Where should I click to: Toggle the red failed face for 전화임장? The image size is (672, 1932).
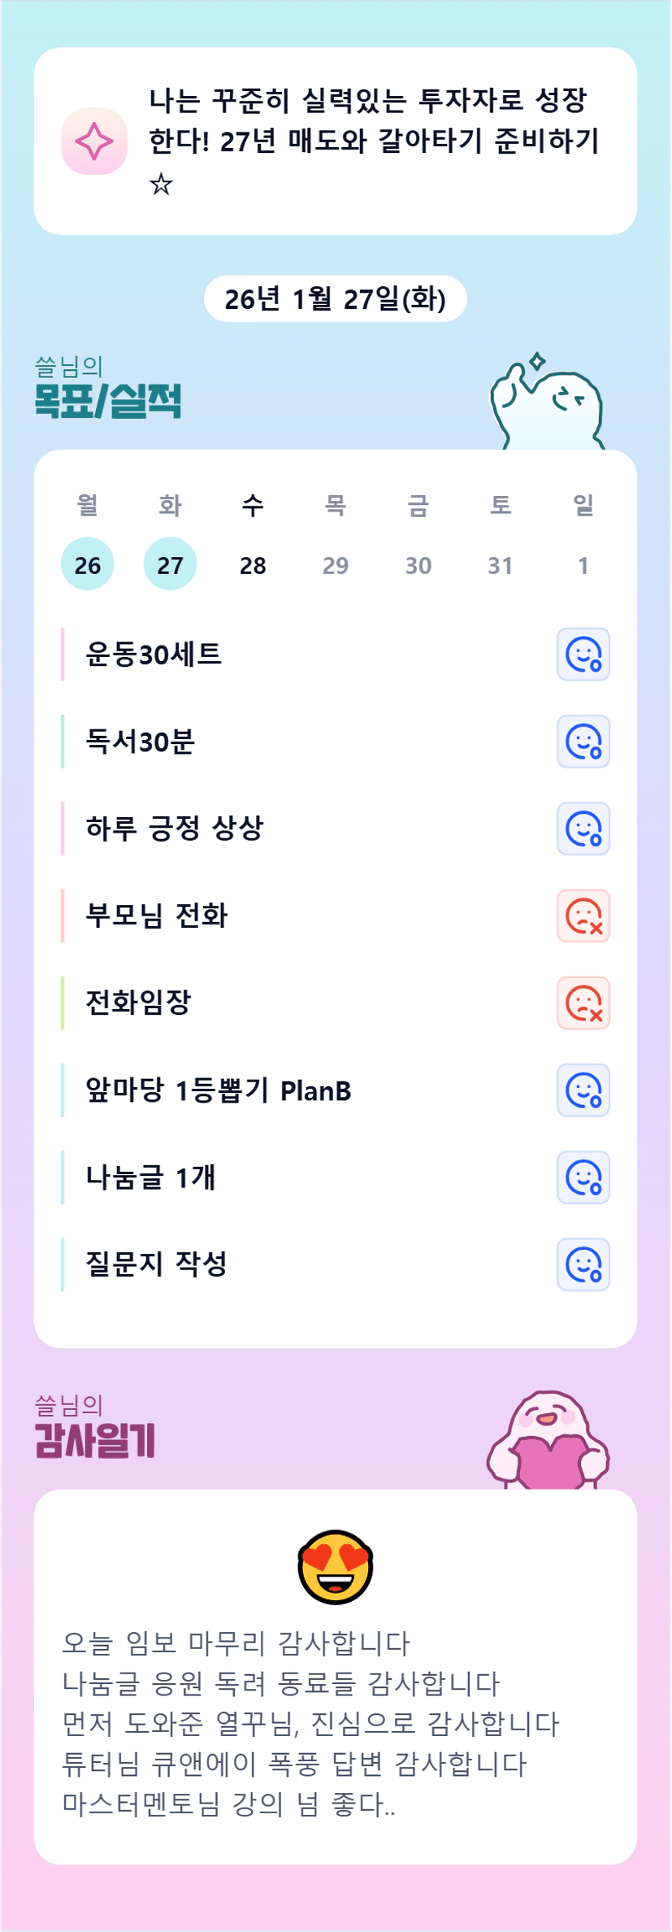coord(583,1003)
